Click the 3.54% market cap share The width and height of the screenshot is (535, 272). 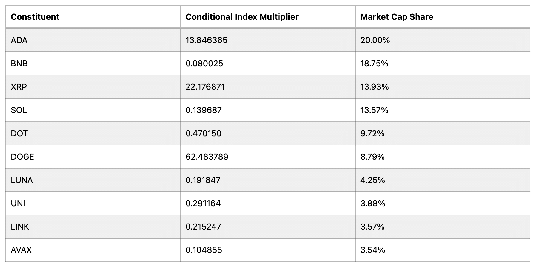click(x=373, y=250)
